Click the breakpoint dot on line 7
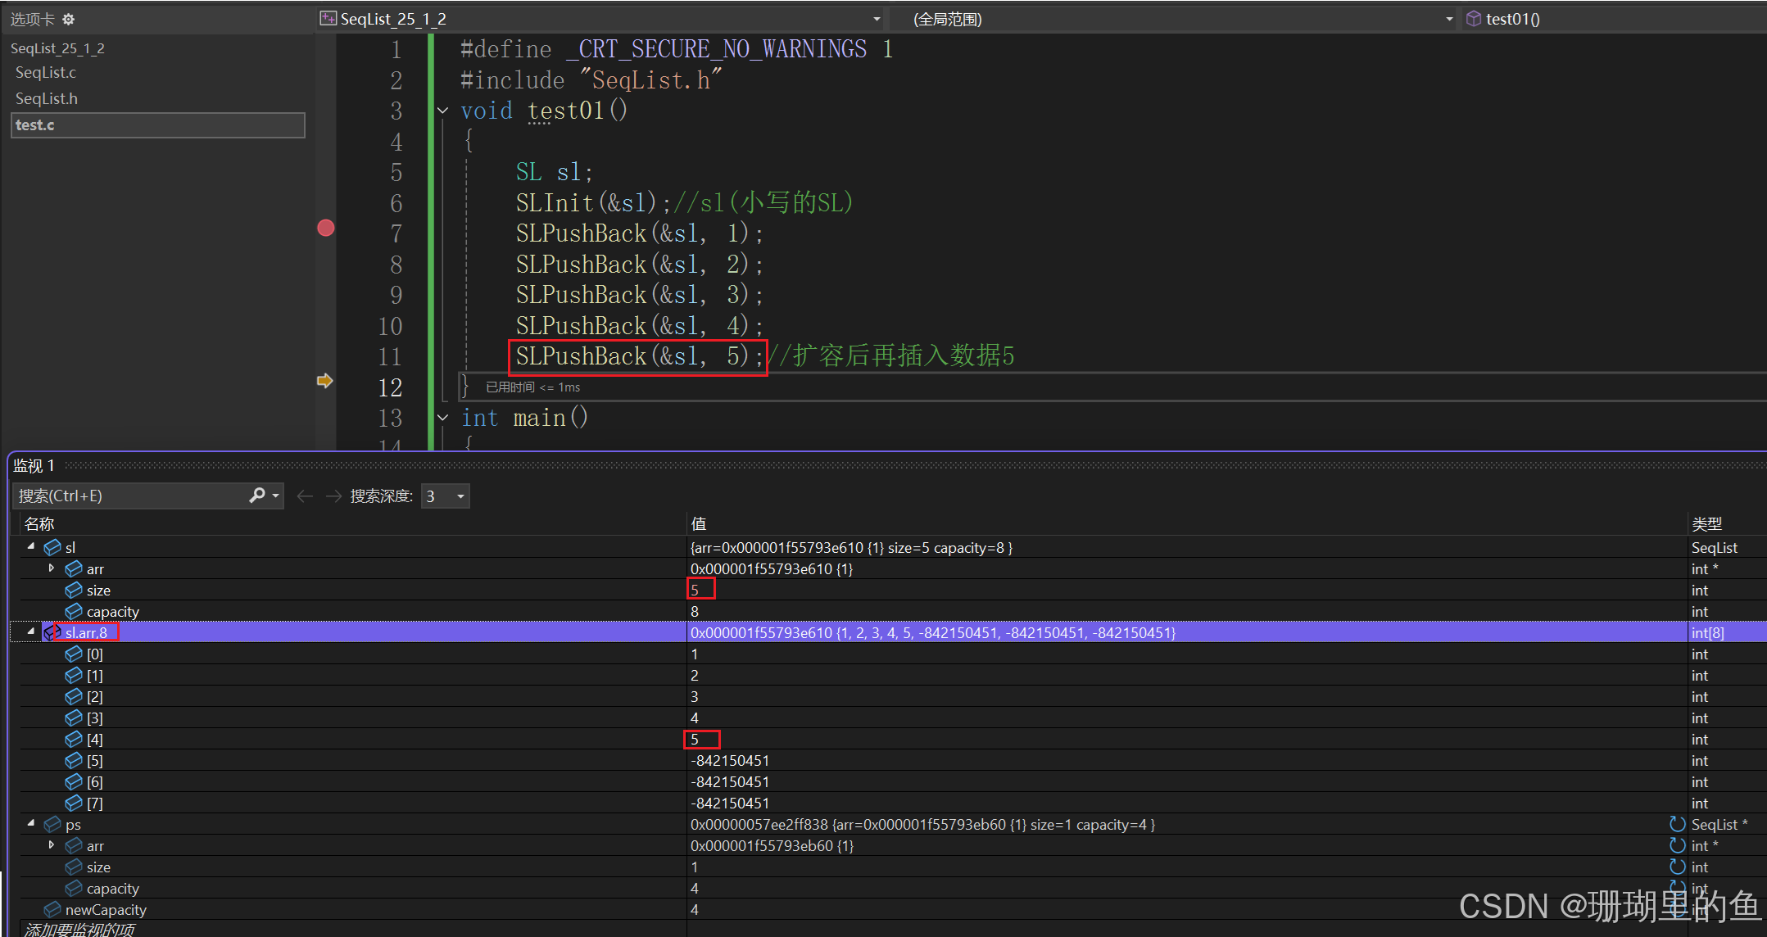Viewport: 1767px width, 937px height. [325, 228]
